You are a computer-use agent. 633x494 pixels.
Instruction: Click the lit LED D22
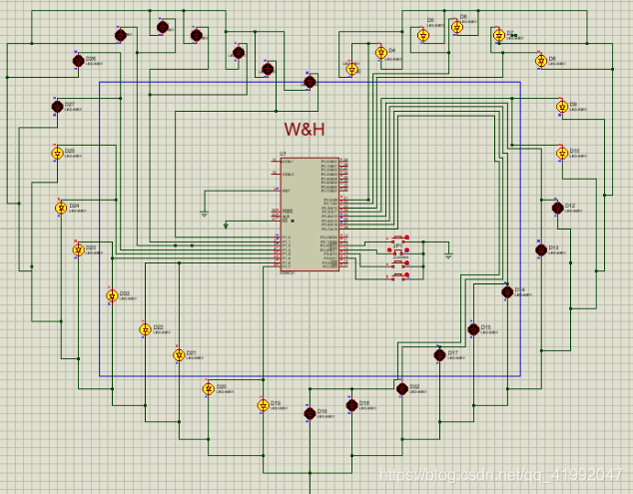[x=145, y=329]
